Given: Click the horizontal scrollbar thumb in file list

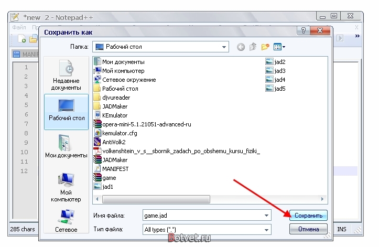Looking at the screenshot, I should tap(156, 199).
